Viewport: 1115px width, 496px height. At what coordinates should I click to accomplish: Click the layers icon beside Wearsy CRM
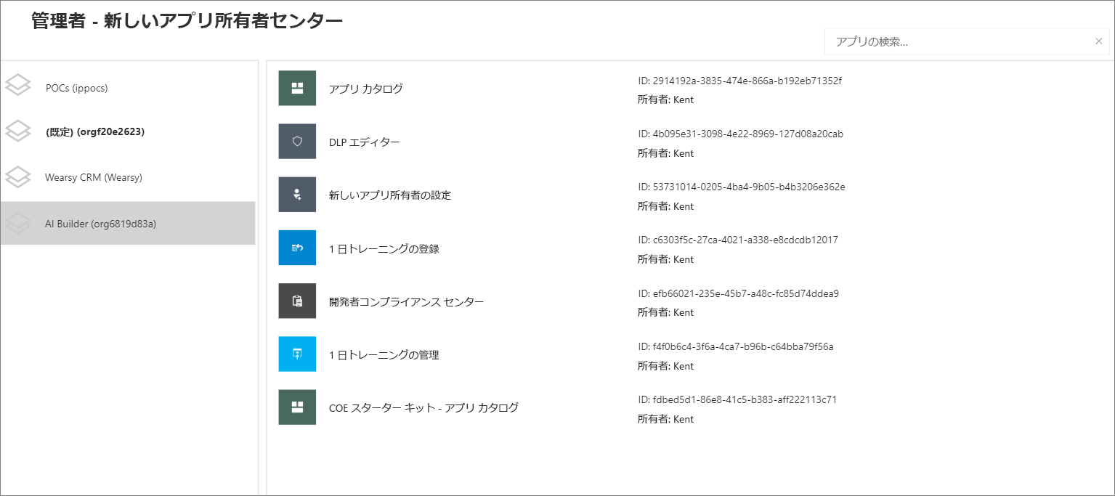(18, 176)
